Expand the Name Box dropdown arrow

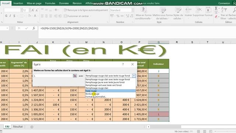pyautogui.click(x=7, y=28)
